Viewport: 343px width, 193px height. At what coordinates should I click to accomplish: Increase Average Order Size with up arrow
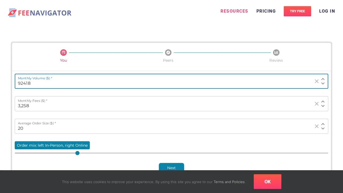point(323,124)
